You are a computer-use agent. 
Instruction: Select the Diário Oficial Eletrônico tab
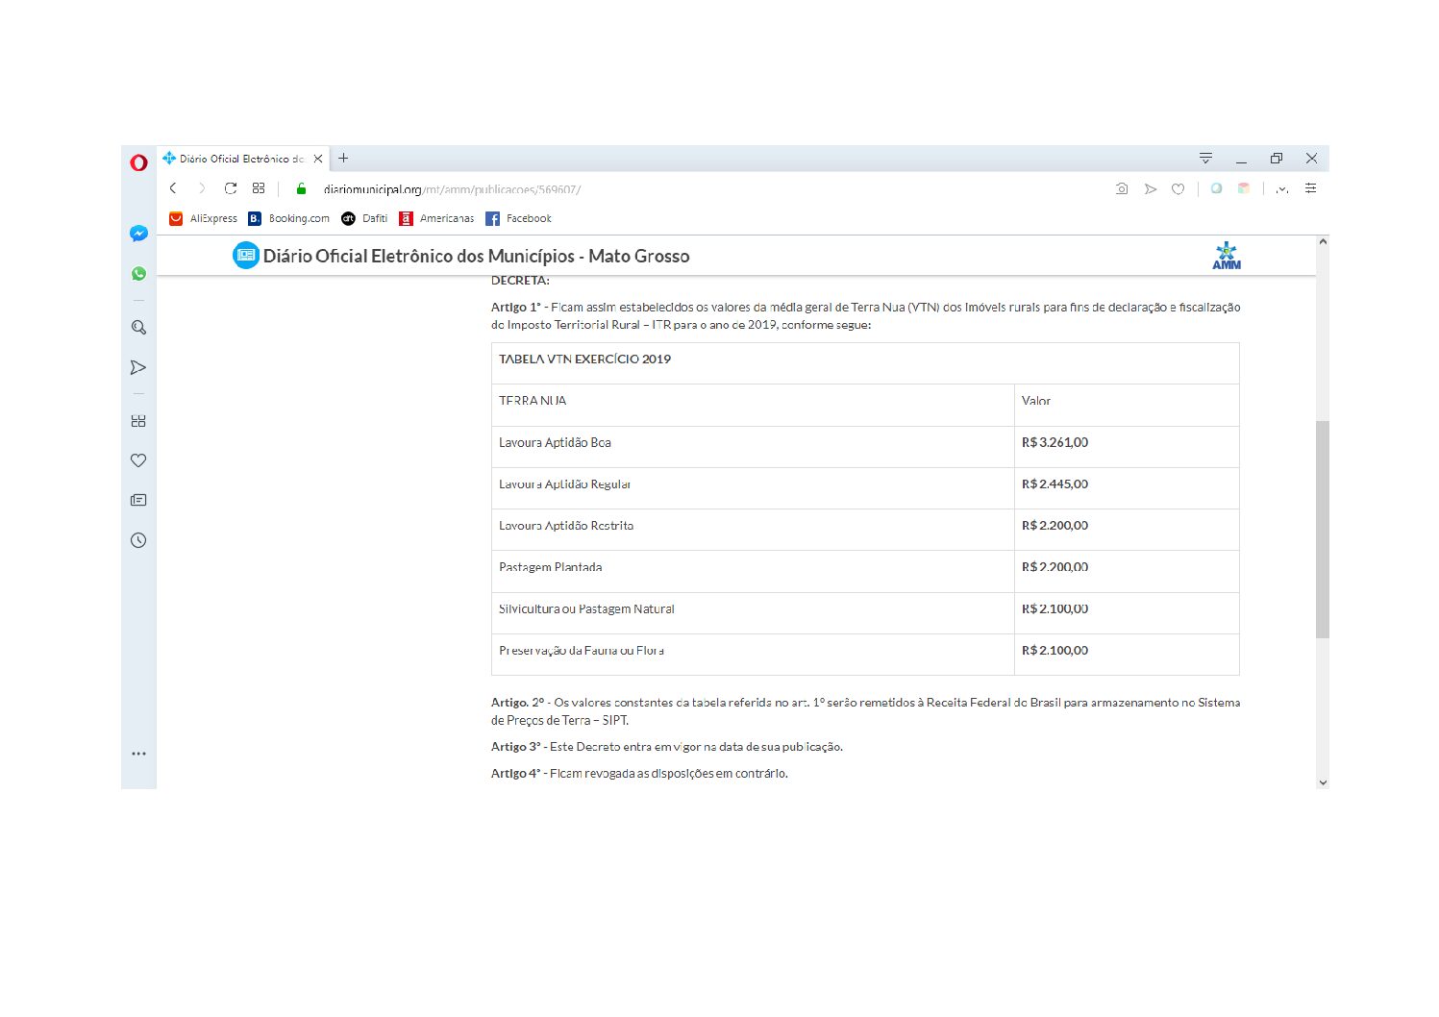click(x=240, y=159)
